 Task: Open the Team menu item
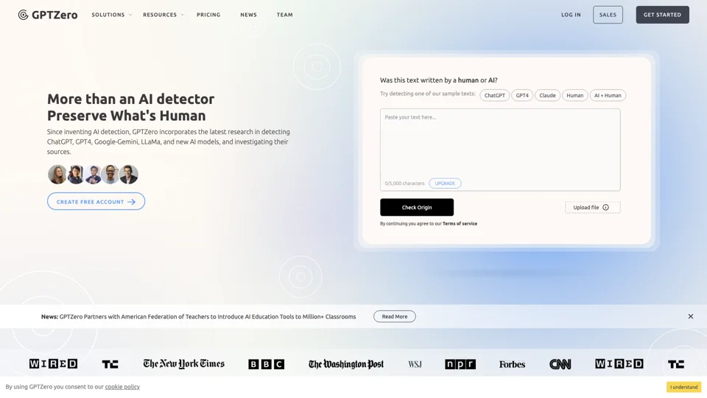pos(284,15)
